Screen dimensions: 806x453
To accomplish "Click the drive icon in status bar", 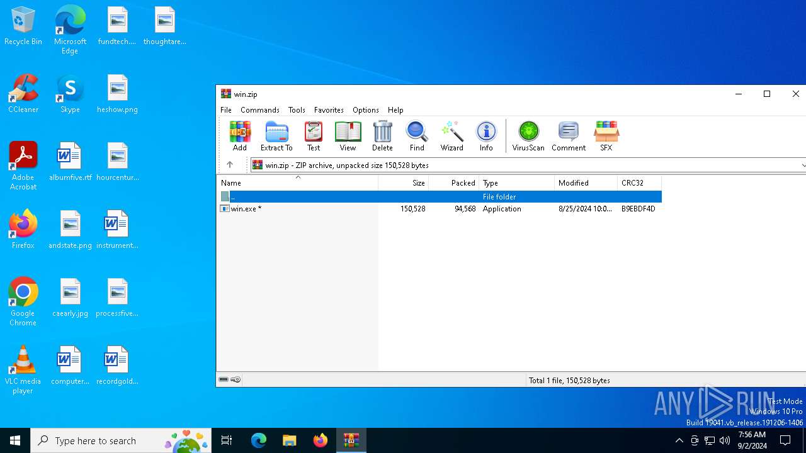I will [224, 379].
